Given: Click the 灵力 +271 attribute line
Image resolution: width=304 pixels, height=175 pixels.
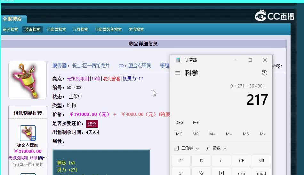Looking at the screenshot, I should [67, 170].
